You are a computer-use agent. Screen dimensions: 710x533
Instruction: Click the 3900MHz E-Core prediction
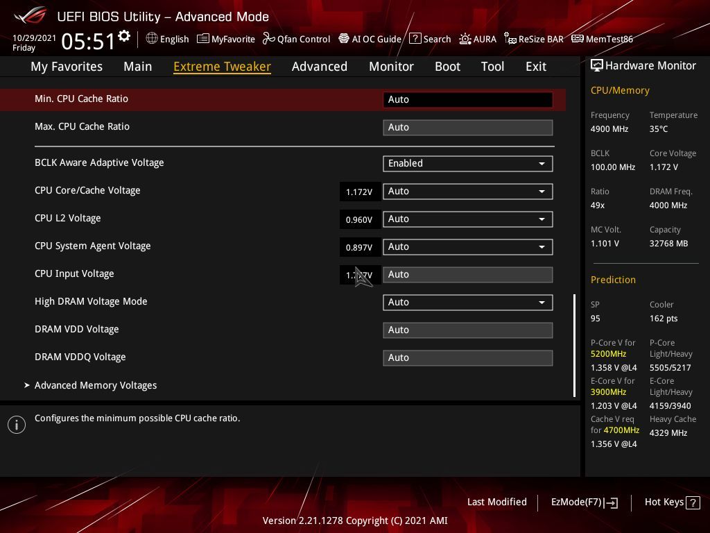[x=608, y=392]
